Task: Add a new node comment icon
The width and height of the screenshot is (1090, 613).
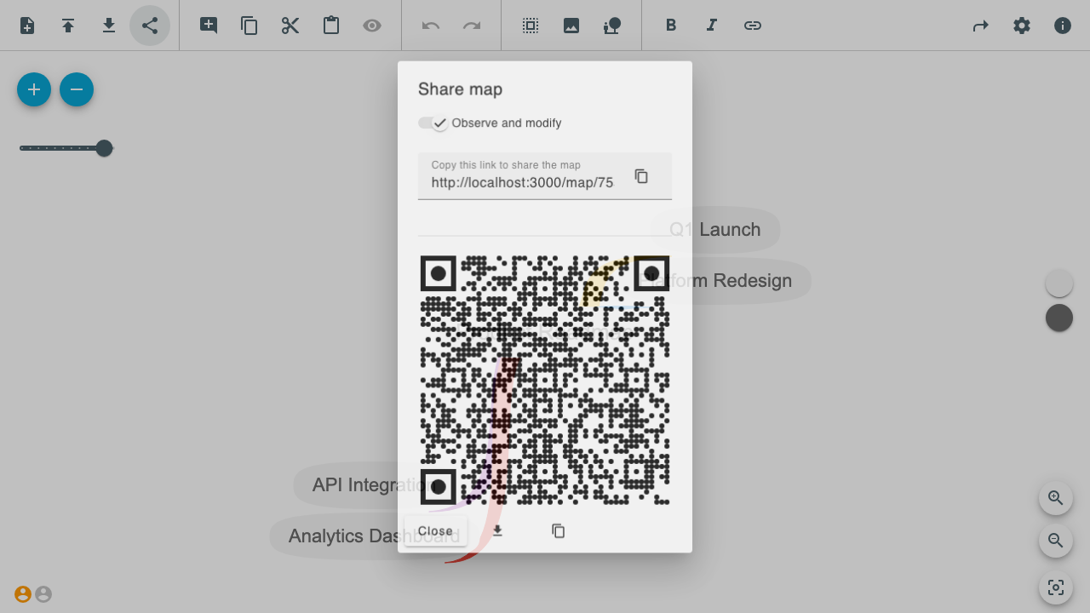Action: (209, 26)
